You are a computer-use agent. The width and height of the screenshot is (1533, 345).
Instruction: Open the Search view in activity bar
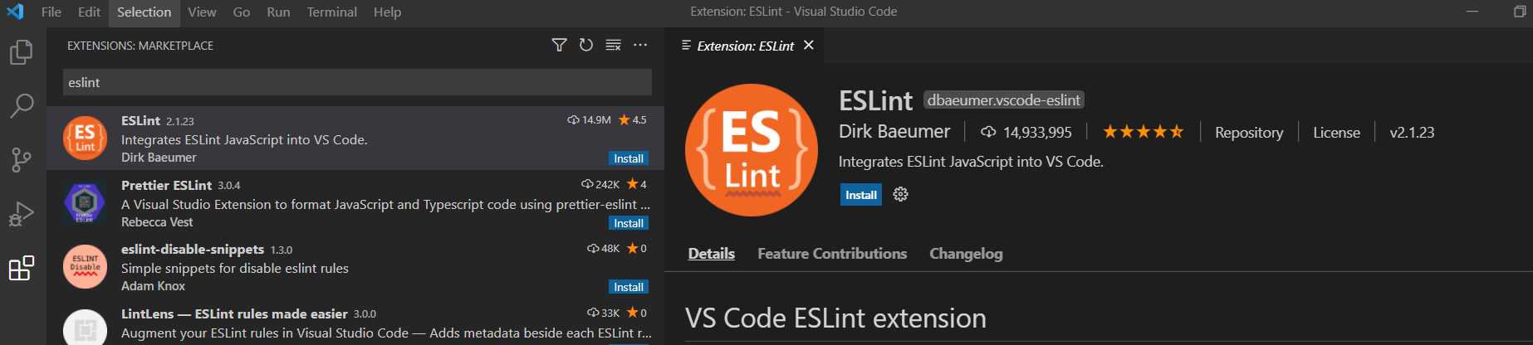coord(21,105)
